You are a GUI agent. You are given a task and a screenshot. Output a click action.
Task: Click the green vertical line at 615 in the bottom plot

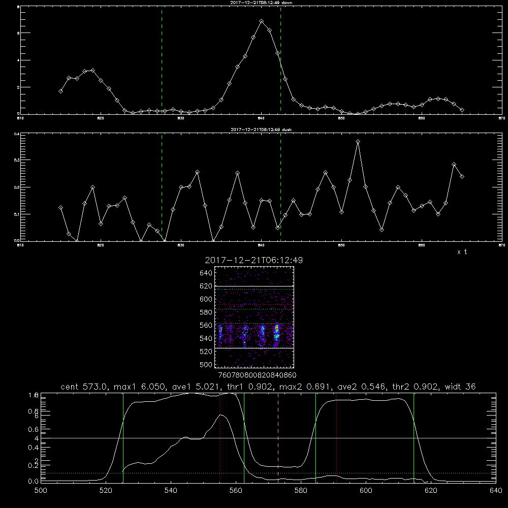[414, 437]
